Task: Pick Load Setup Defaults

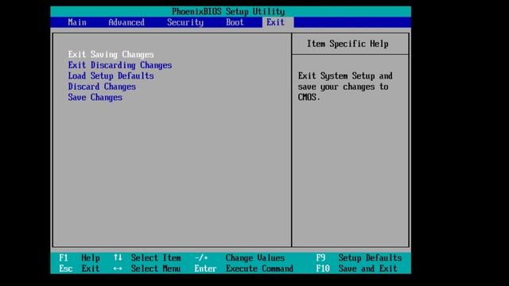Action: [111, 76]
